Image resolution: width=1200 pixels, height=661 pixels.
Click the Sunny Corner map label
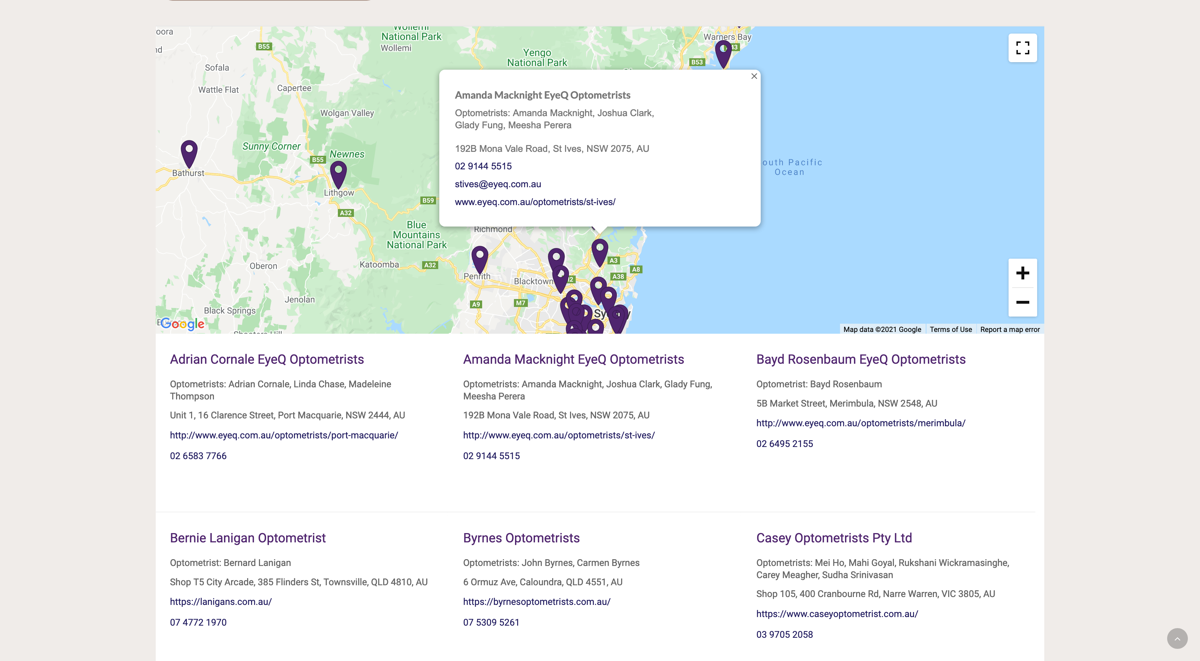[271, 146]
